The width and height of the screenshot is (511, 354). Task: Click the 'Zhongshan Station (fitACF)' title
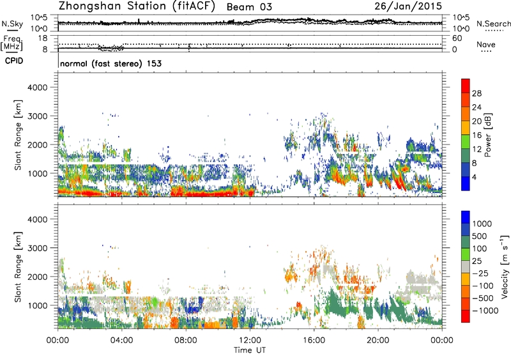coord(137,6)
